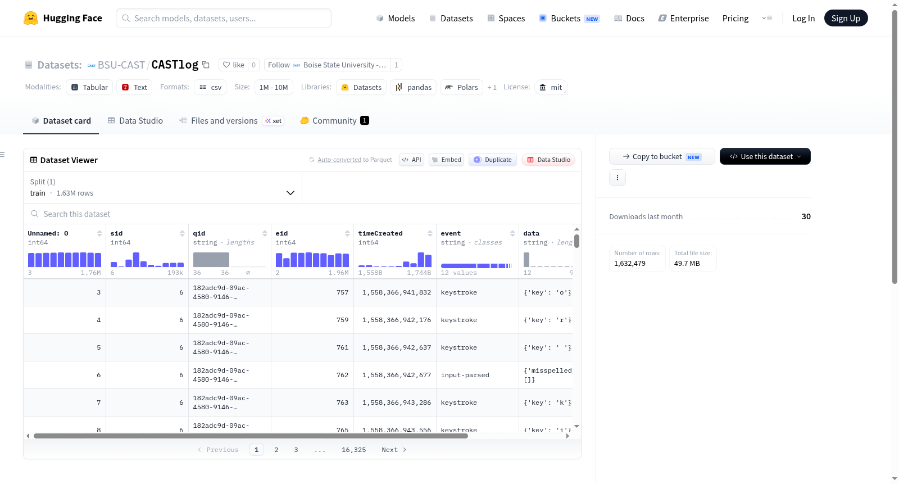The width and height of the screenshot is (899, 484).
Task: Open the navigation overflow menu icon
Action: pos(767,18)
